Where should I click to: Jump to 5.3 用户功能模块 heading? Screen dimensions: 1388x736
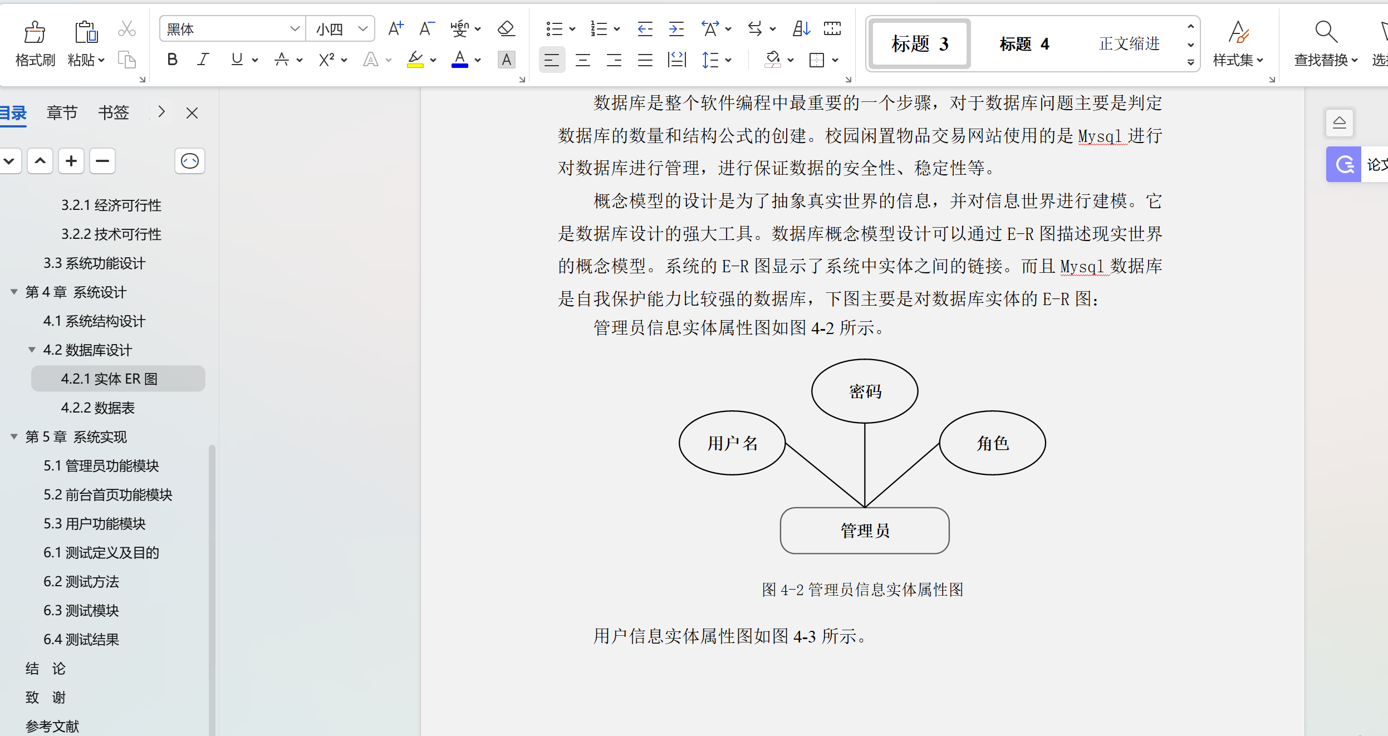coord(94,523)
